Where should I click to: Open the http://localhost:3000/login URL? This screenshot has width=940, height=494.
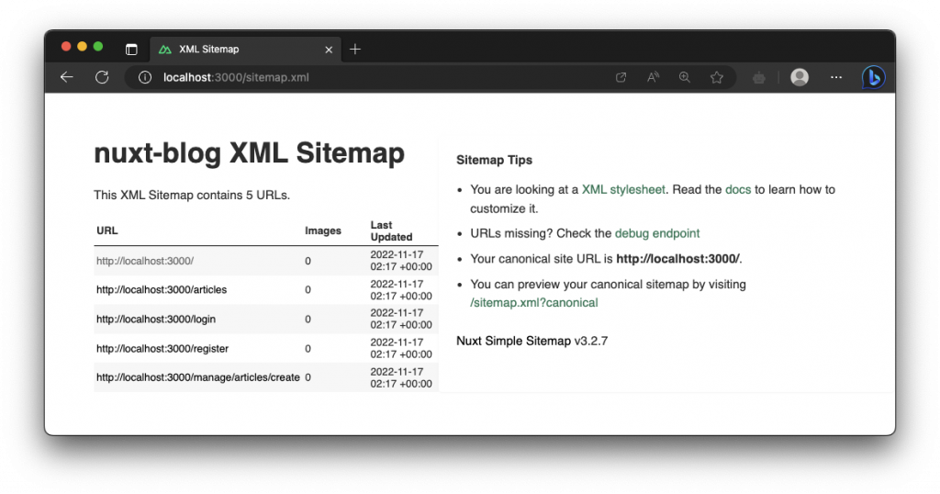click(156, 319)
